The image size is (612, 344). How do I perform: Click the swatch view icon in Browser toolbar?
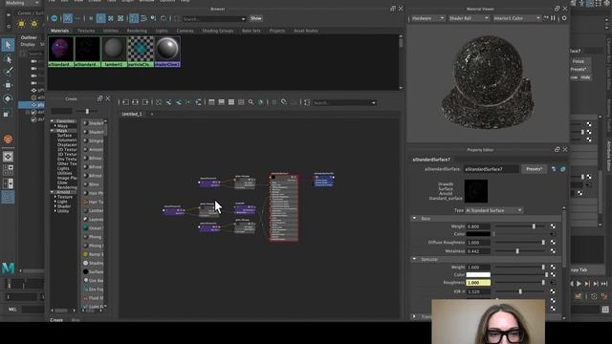[68, 18]
